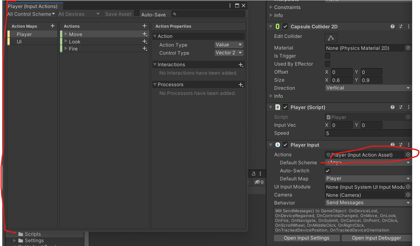Open Capsule Collider 2D help icon

(393, 27)
